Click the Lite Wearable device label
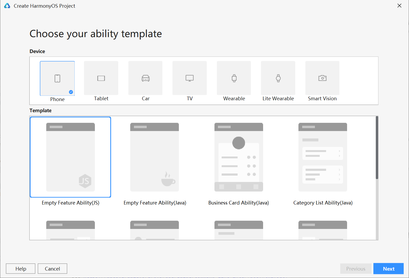Image resolution: width=409 pixels, height=278 pixels. pyautogui.click(x=278, y=98)
